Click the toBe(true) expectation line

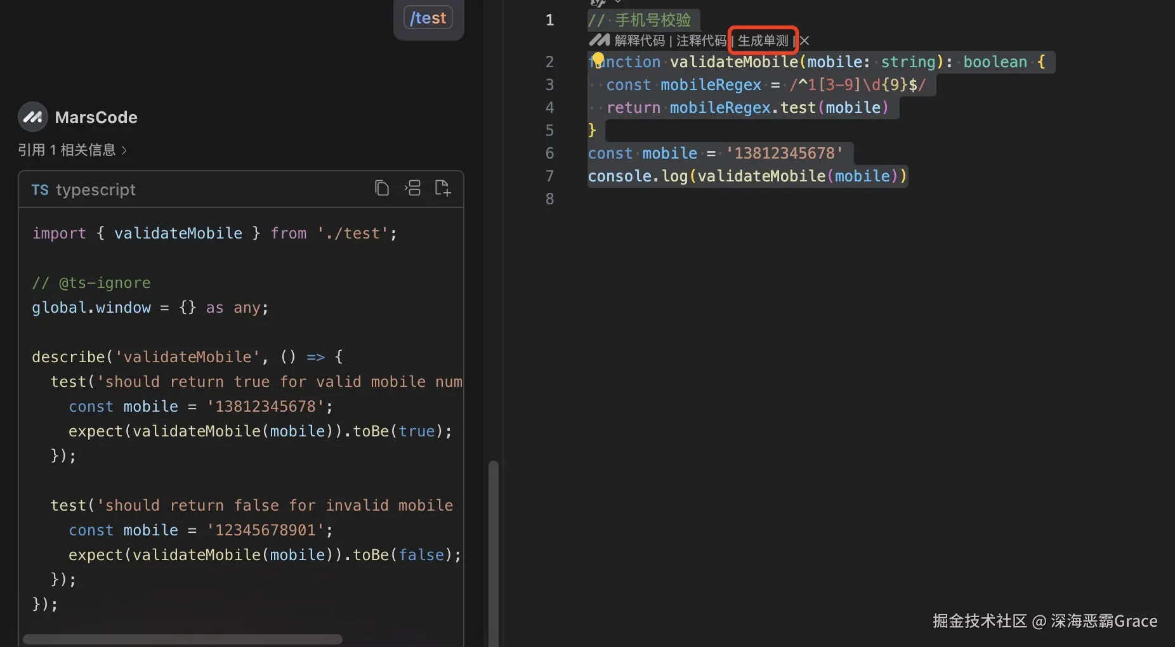click(260, 431)
